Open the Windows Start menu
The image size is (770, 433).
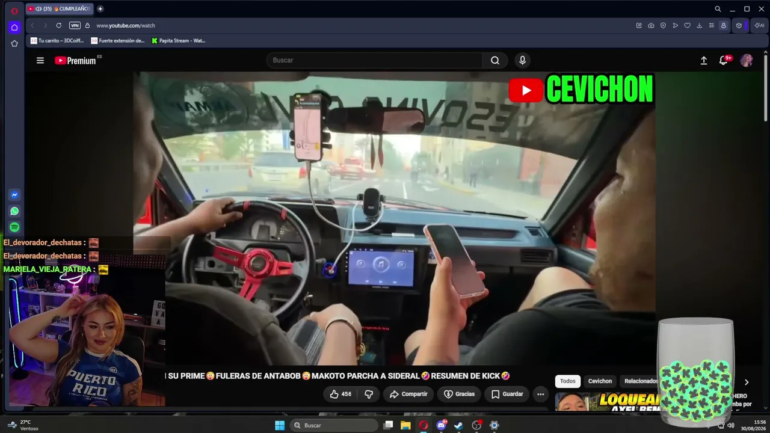click(x=280, y=425)
